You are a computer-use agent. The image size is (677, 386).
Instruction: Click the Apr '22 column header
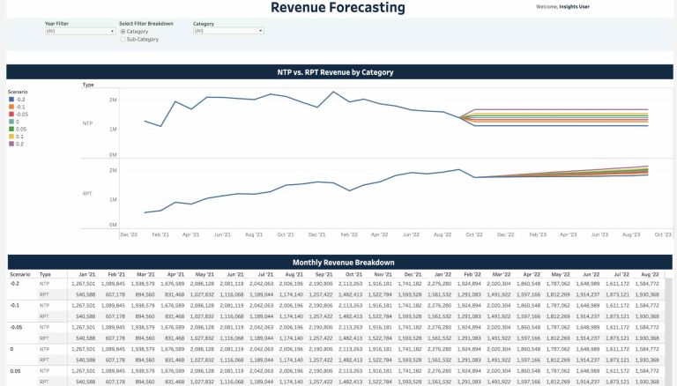(532, 275)
